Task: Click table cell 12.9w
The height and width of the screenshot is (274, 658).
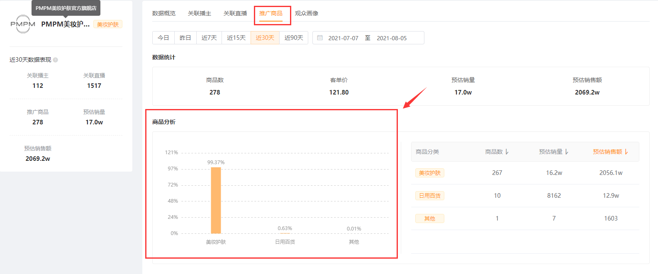Action: coord(611,196)
